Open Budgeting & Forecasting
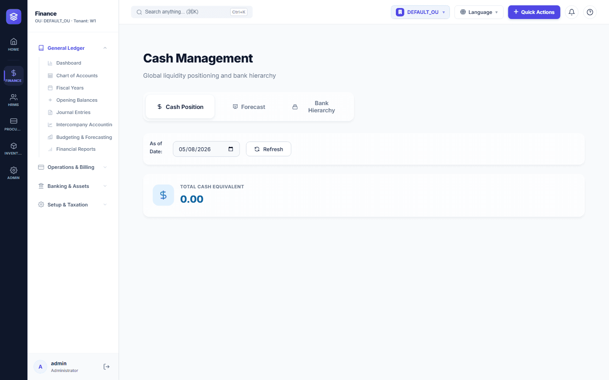Image resolution: width=609 pixels, height=380 pixels. tap(84, 137)
